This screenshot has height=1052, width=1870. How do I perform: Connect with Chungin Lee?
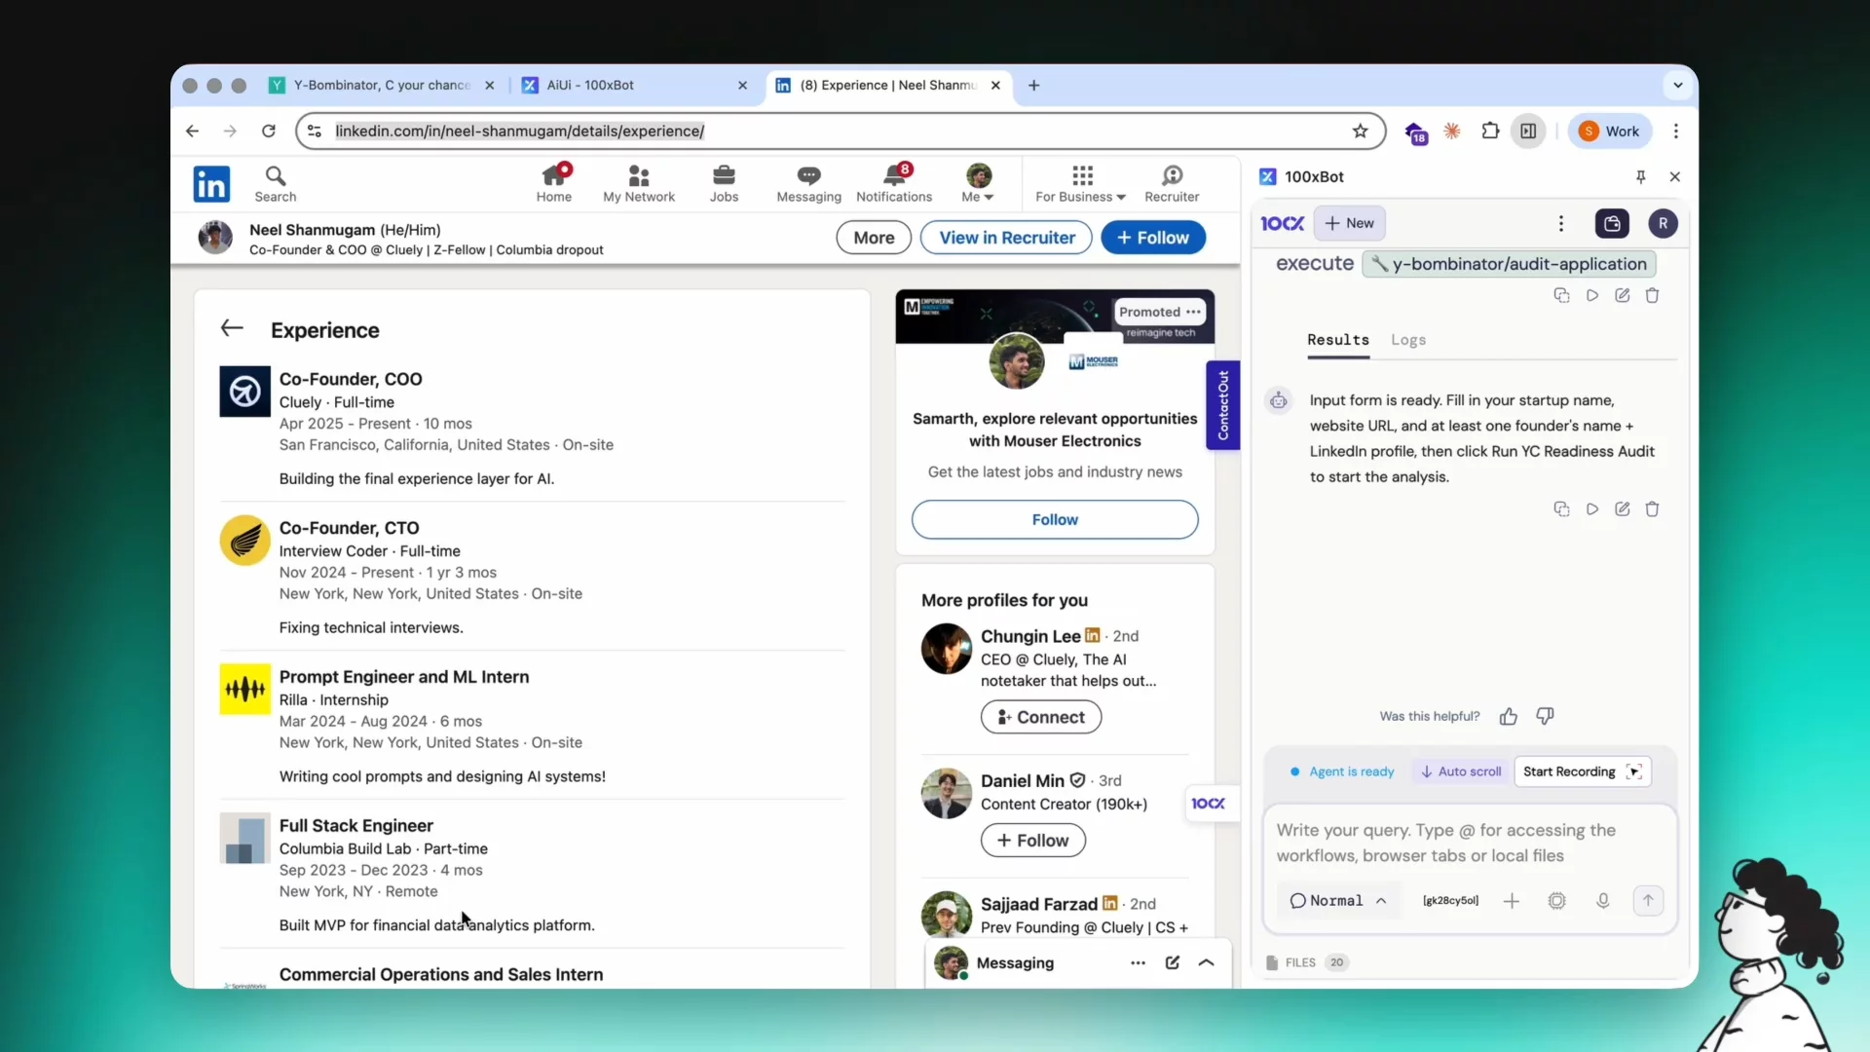[x=1040, y=718]
